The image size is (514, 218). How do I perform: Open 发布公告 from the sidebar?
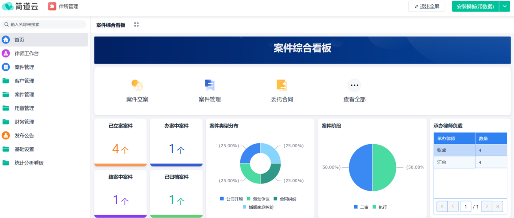pyautogui.click(x=44, y=135)
